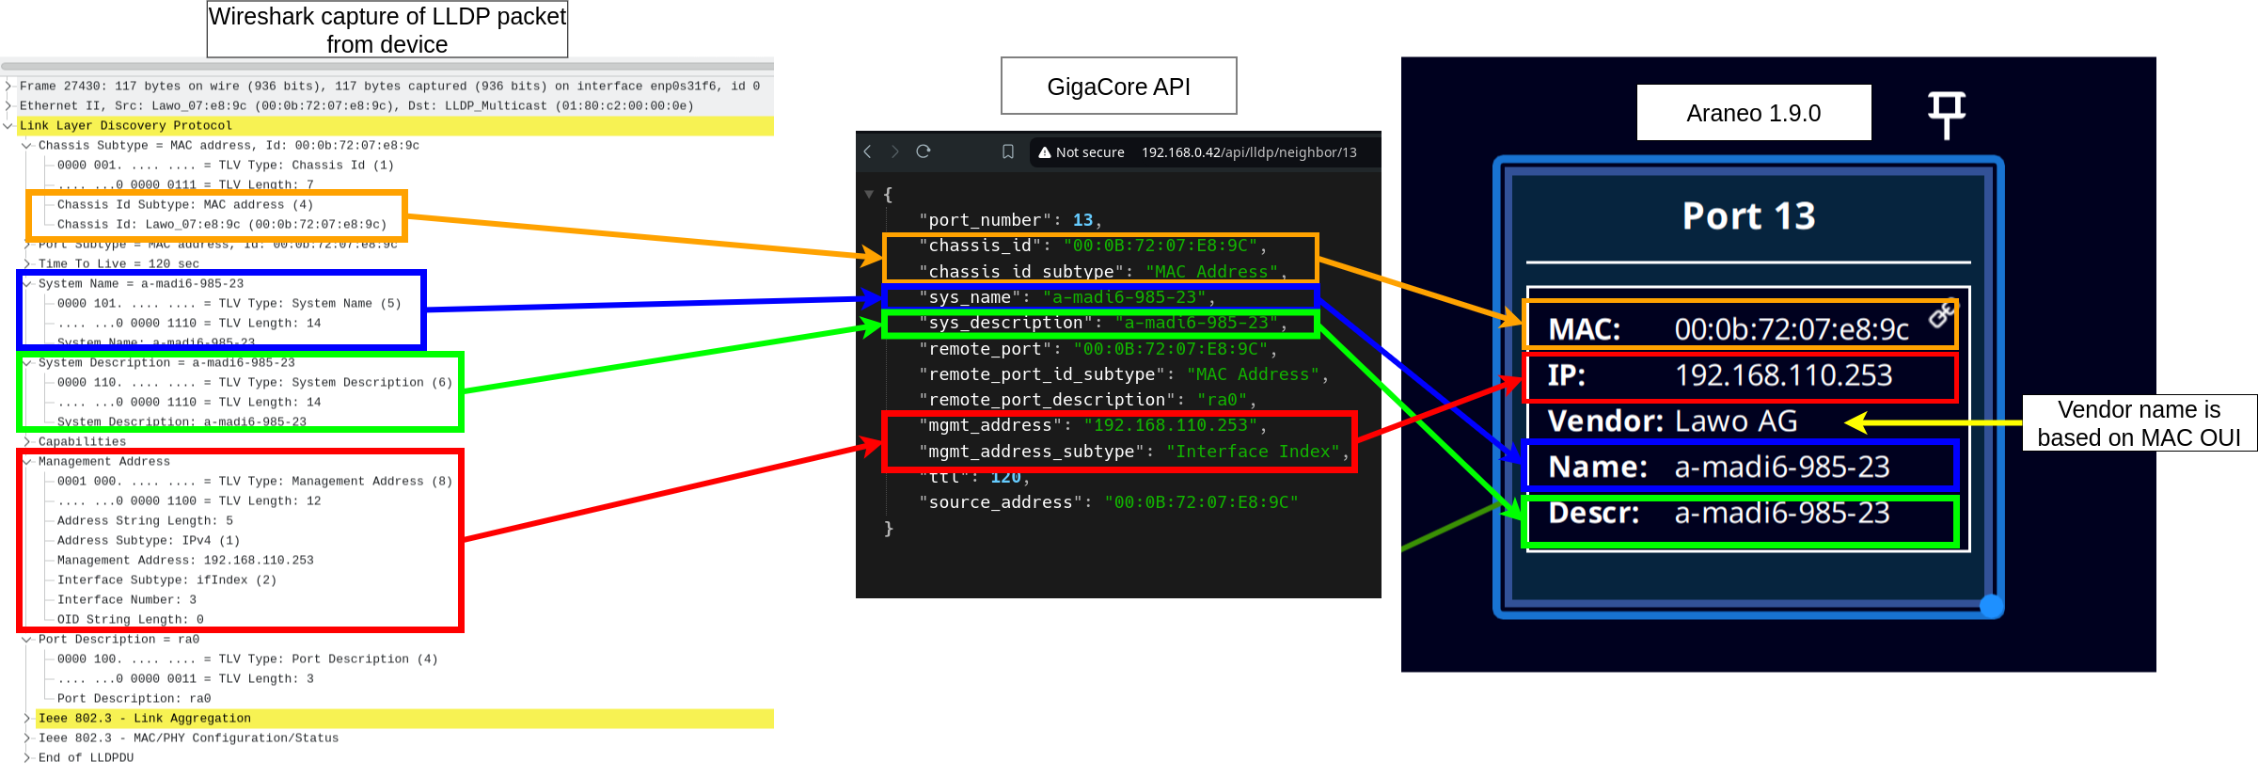Click the Port 13 card title

point(1748,216)
